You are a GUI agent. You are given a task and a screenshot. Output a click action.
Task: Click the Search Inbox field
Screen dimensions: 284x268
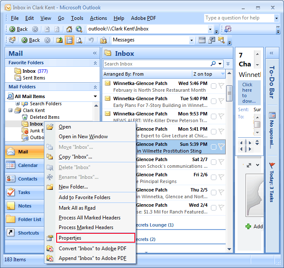click(157, 64)
